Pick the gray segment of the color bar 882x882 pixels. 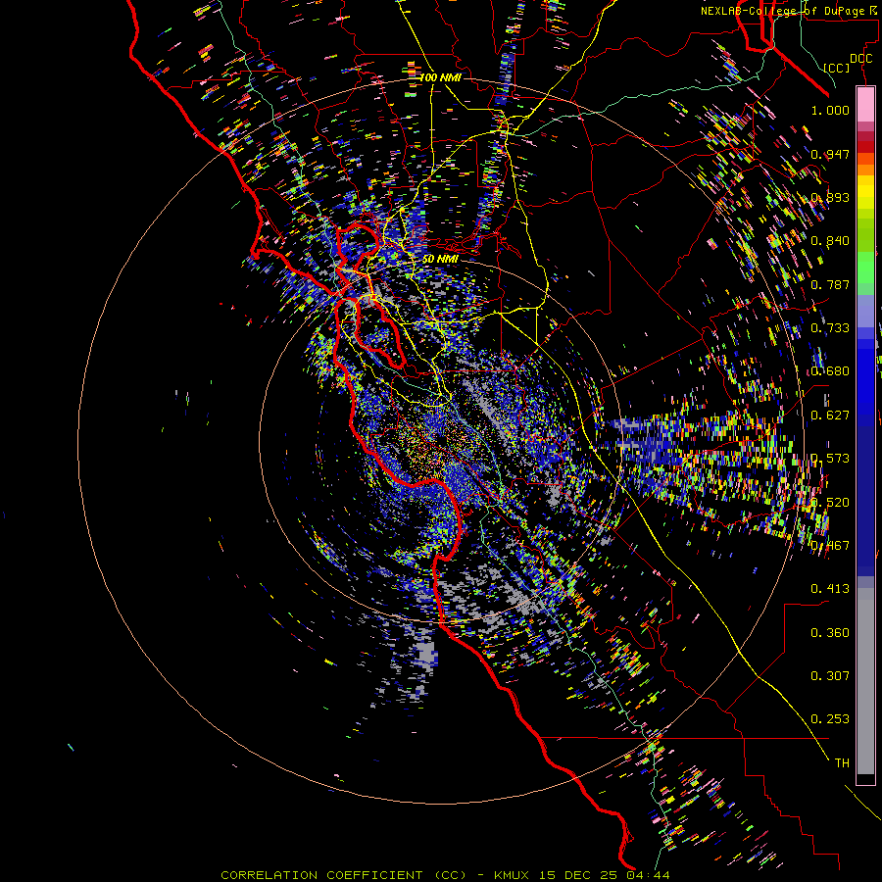865,681
